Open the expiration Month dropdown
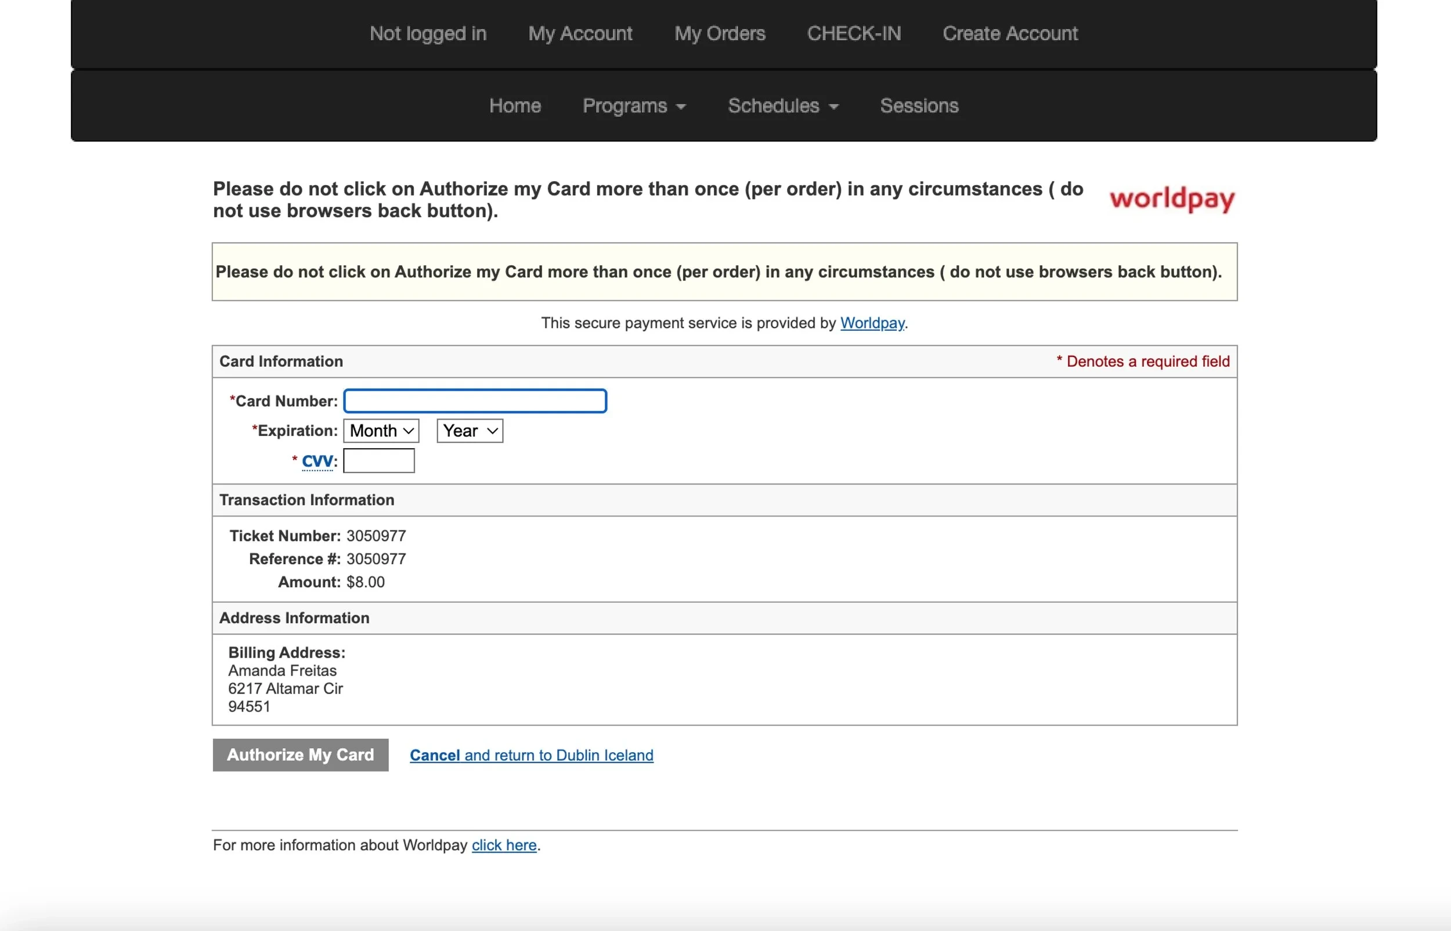This screenshot has width=1451, height=931. [381, 431]
